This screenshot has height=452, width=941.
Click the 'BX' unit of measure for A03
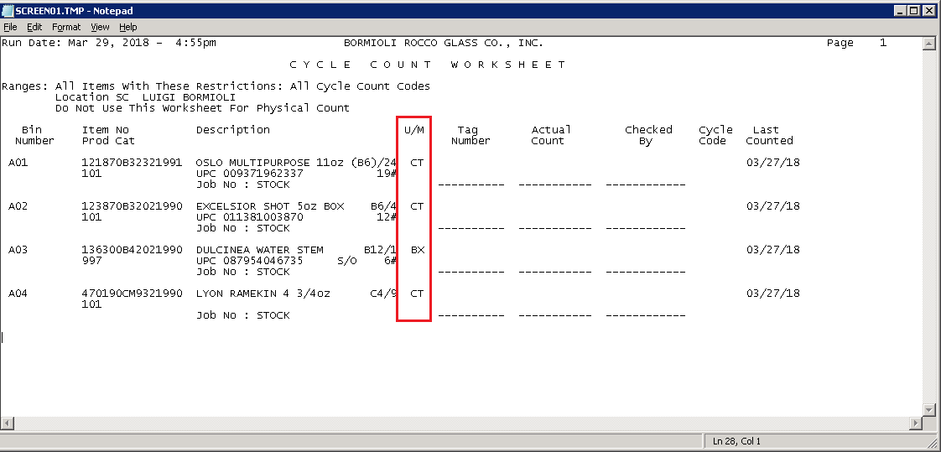pos(418,250)
